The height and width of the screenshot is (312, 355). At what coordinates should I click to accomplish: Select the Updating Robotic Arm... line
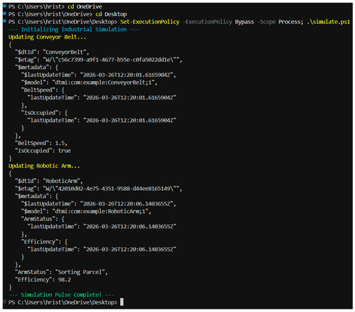coord(44,166)
